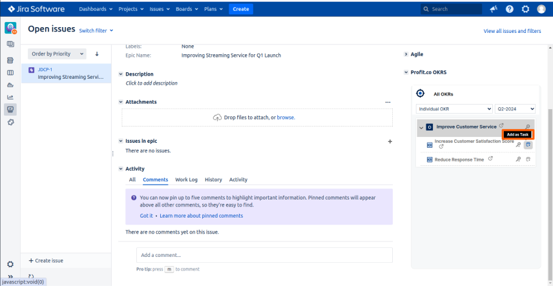Click key icon on Improve Customer Service row
Screen dimensions: 553x286
[x=528, y=127]
